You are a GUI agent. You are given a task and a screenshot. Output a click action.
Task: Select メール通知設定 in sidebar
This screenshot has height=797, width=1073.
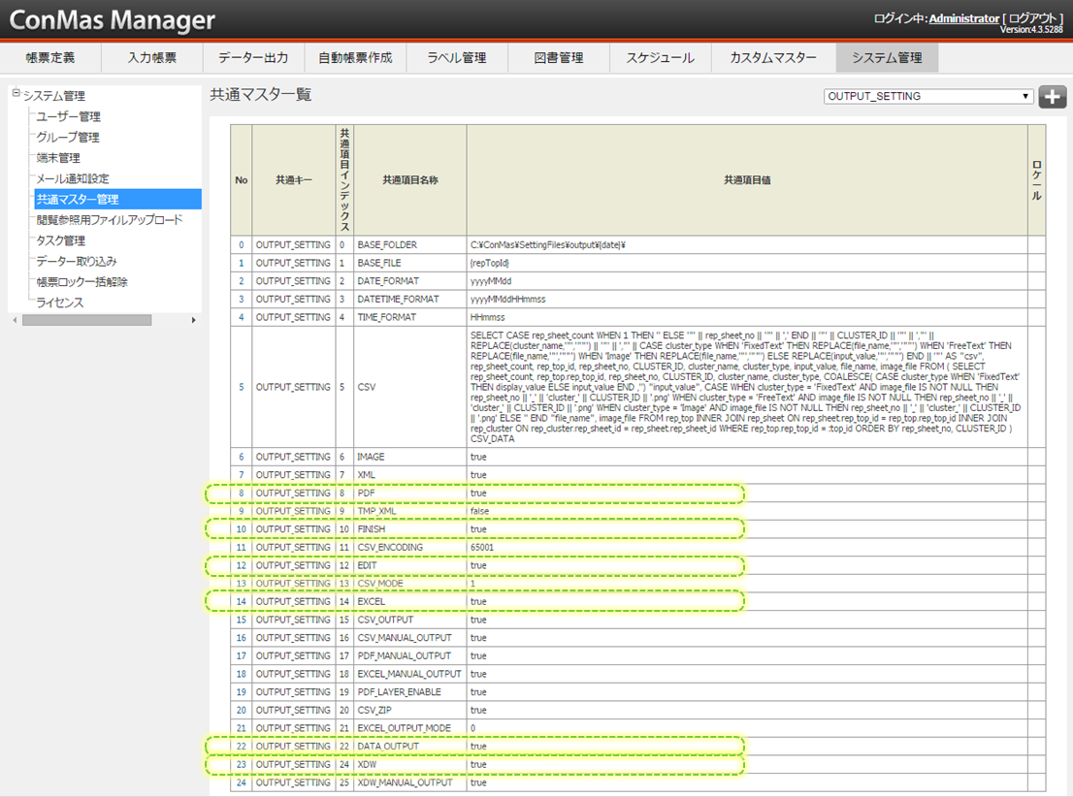coord(73,178)
